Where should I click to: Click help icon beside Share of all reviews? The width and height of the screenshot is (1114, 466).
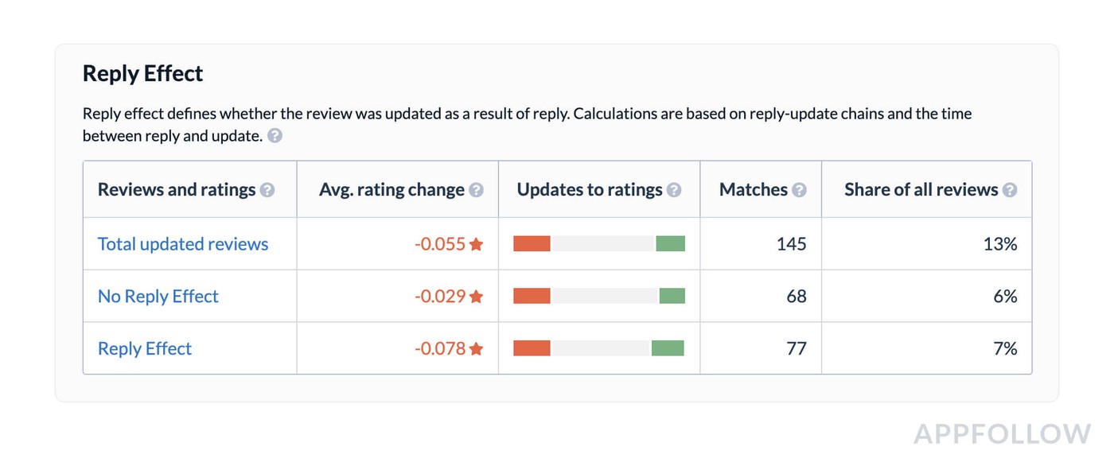click(x=1010, y=190)
